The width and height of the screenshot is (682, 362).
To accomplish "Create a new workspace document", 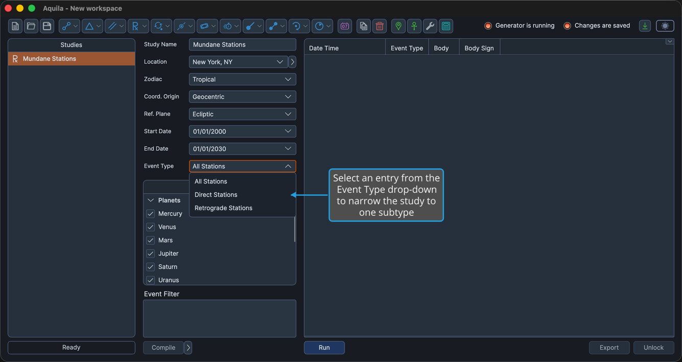I will pos(15,26).
